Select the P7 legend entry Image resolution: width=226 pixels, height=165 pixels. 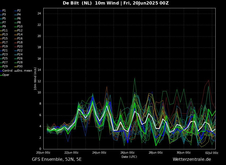point(3,23)
